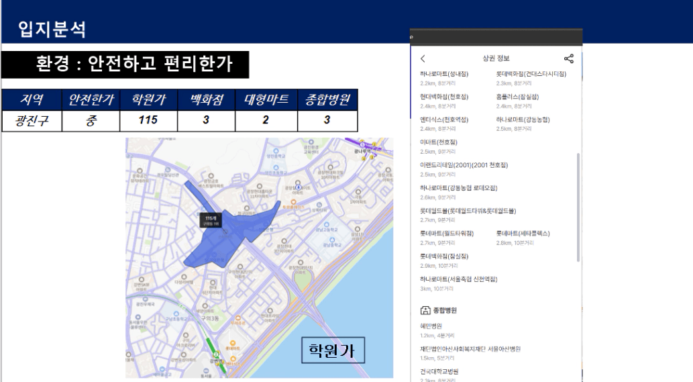This screenshot has height=382, width=693.
Task: Click the hospital icon beside 종합병원
Action: (x=425, y=310)
